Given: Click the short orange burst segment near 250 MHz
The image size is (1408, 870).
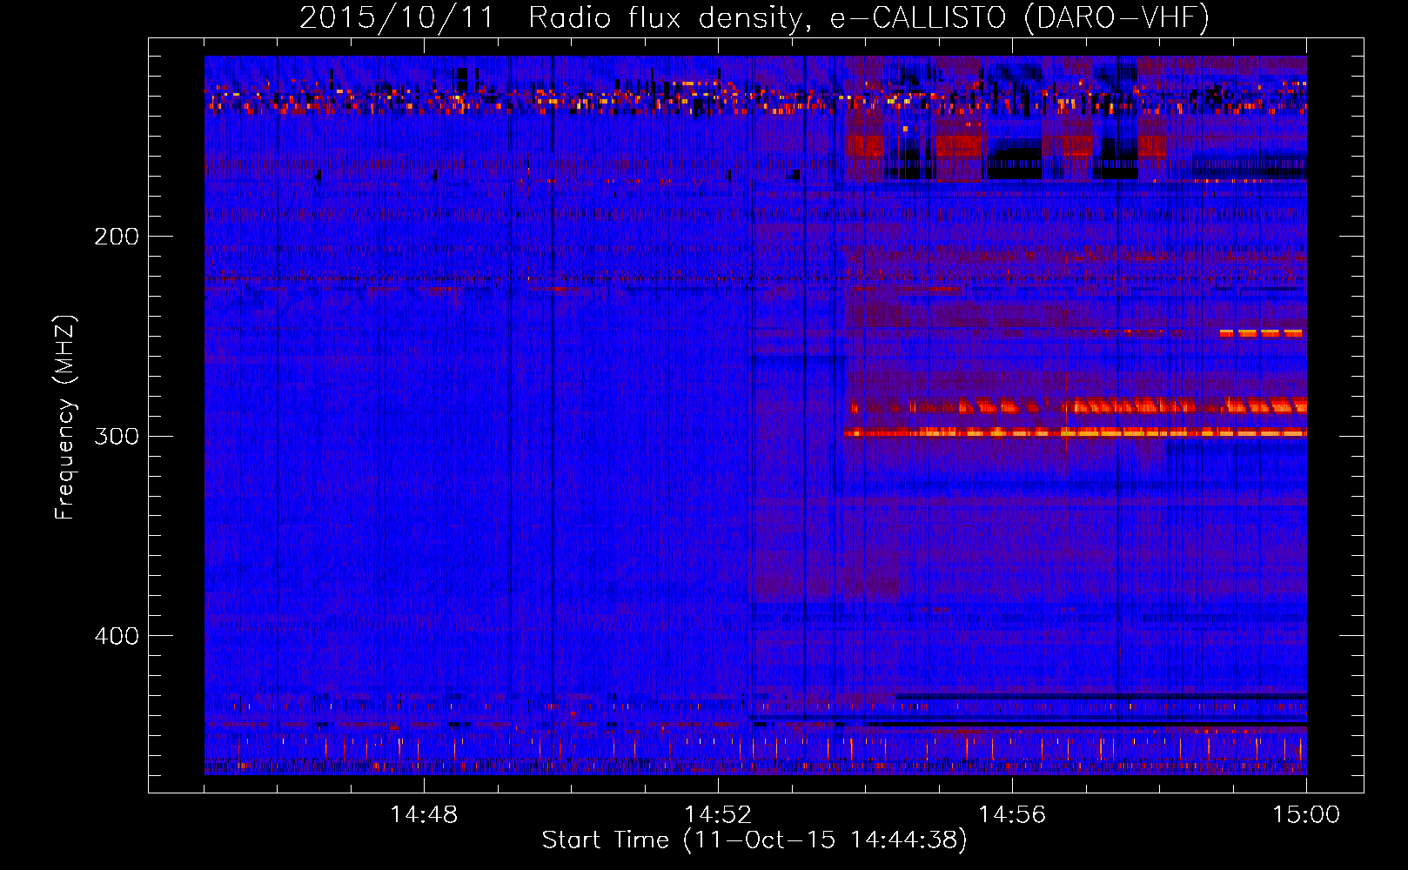Looking at the screenshot, I should coord(1261,332).
